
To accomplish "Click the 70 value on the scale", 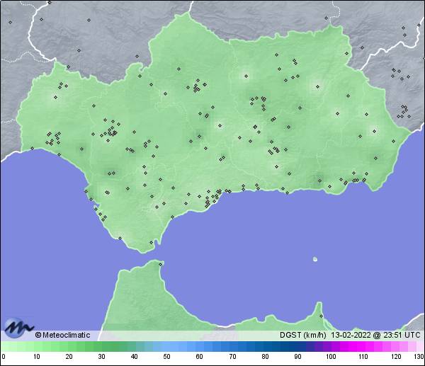I will click(x=232, y=357).
